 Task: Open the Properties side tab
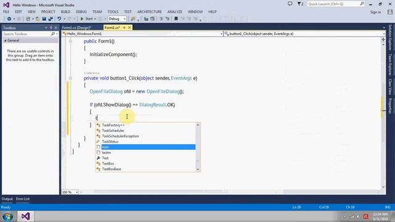click(390, 106)
